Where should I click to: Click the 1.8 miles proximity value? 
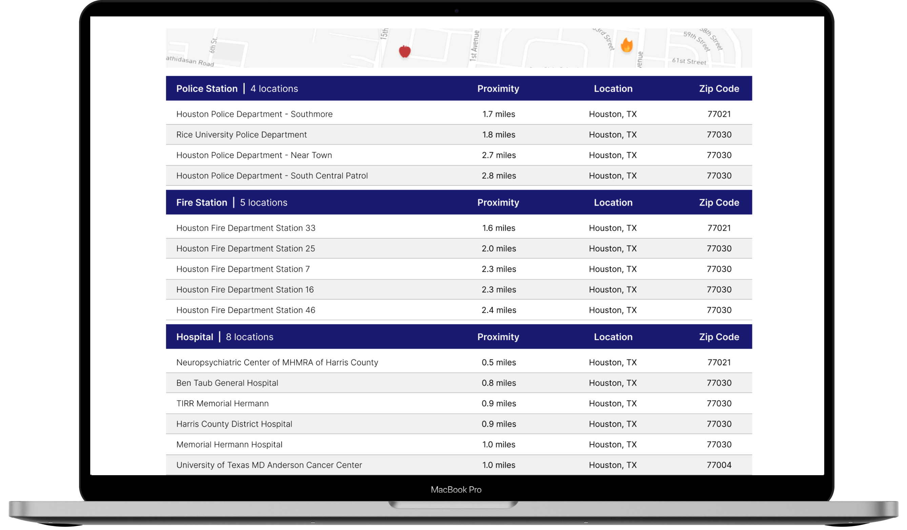pos(499,134)
